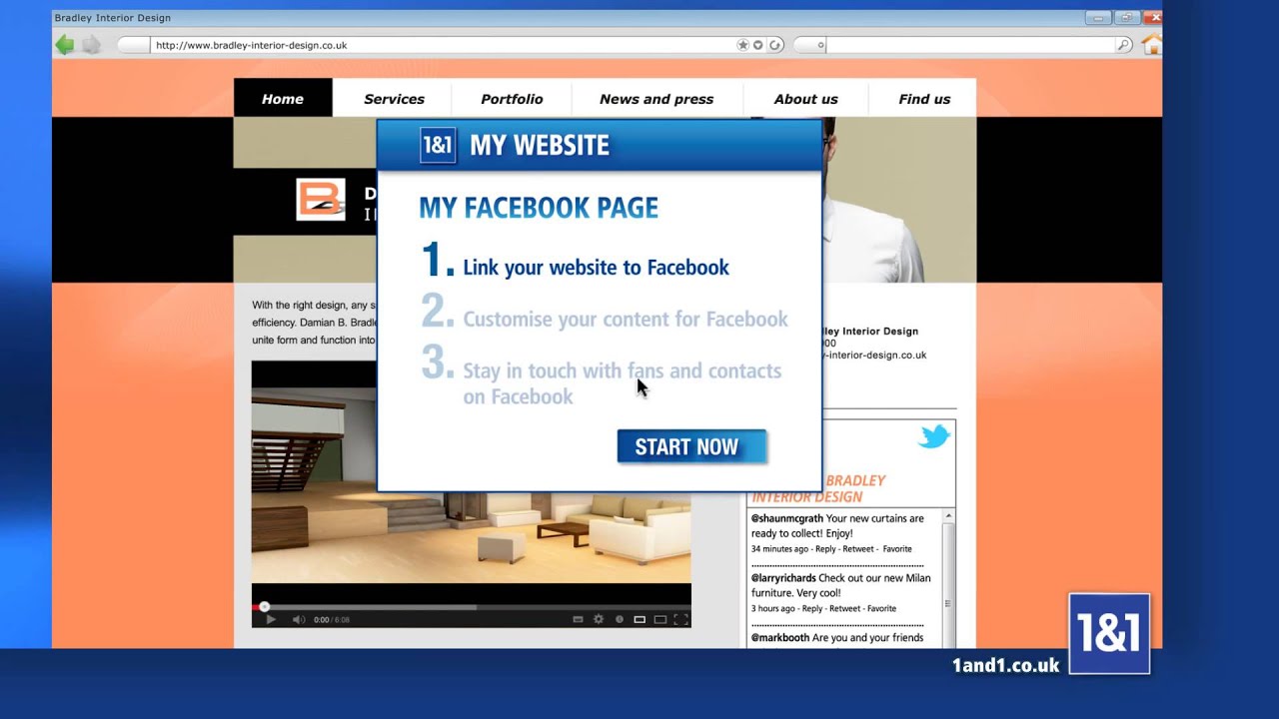Open the Home menu item
Screen dimensions: 1279x719
click(283, 98)
